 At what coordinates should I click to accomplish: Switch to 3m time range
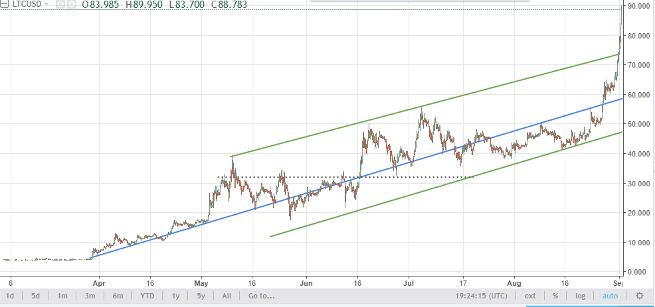pos(90,295)
